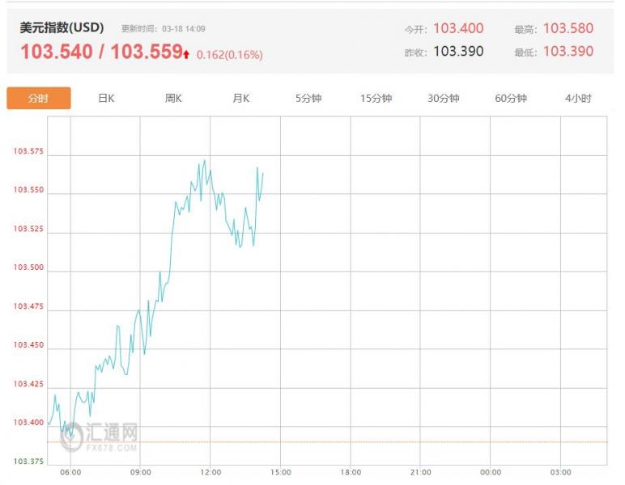
Task: Open the 60分钟 interval tab
Action: click(511, 99)
